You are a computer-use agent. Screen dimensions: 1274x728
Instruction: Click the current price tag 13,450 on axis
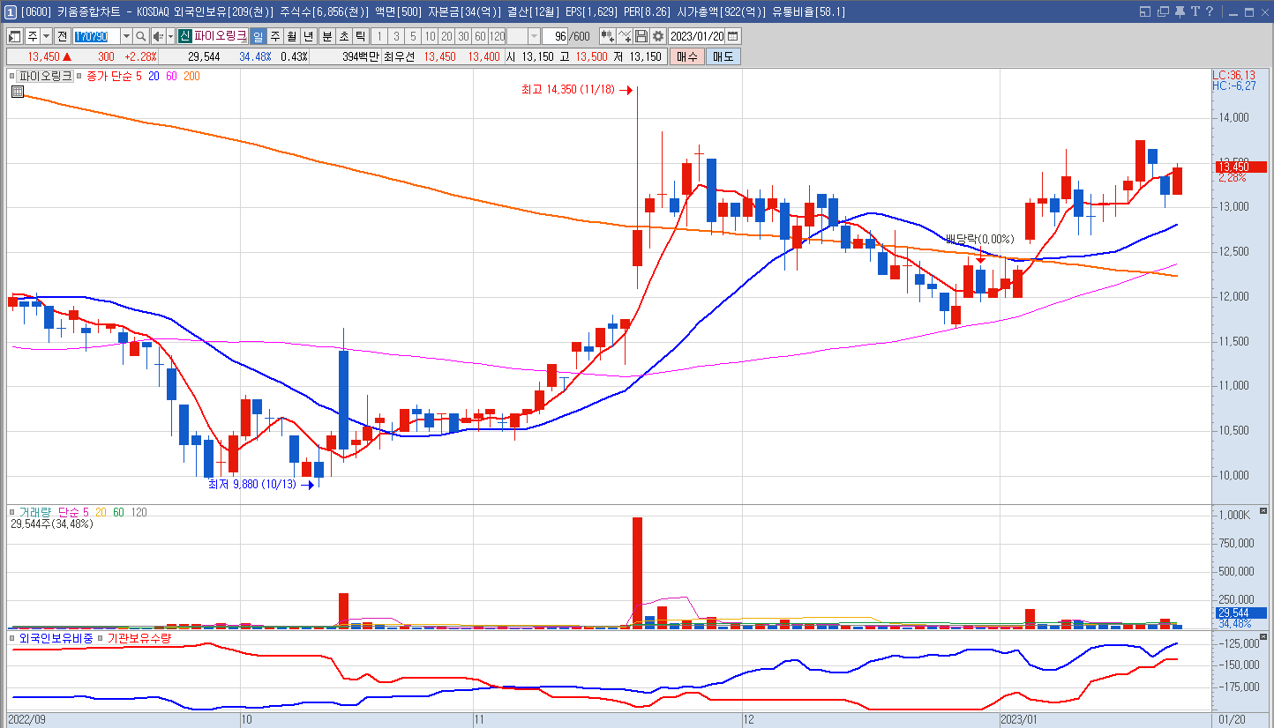(1240, 167)
